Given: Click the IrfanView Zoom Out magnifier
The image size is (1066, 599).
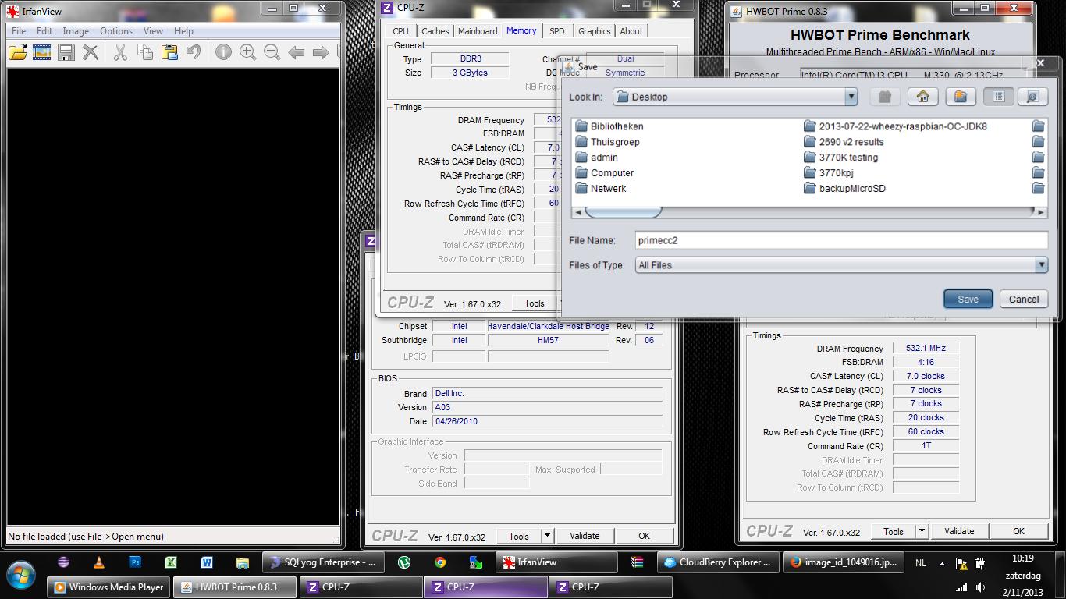Looking at the screenshot, I should tap(272, 52).
